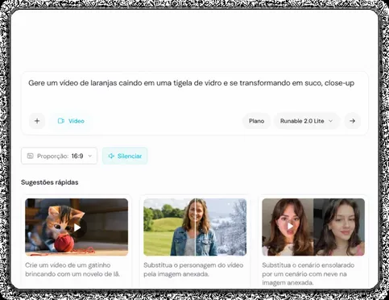Open the Plano option

coord(256,121)
